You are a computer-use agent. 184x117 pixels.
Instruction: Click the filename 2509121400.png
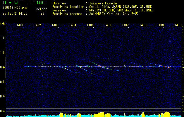click(x=15, y=8)
